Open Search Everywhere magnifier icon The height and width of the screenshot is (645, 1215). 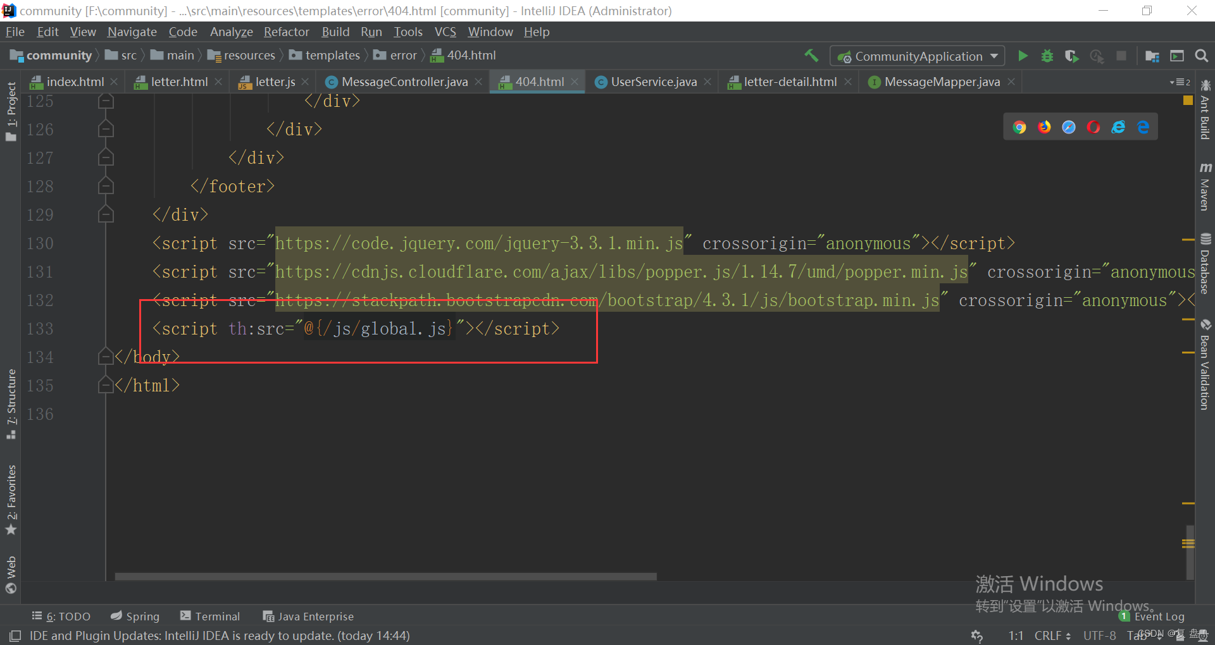click(1201, 56)
